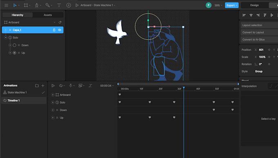The image size is (278, 158).
Task: Open the hamburger main menu
Action: point(6,5)
